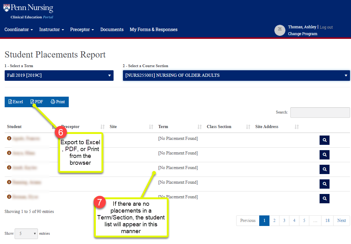Click the magnifier icon on the last row
Viewport: 351px width, 244px height.
point(324,199)
